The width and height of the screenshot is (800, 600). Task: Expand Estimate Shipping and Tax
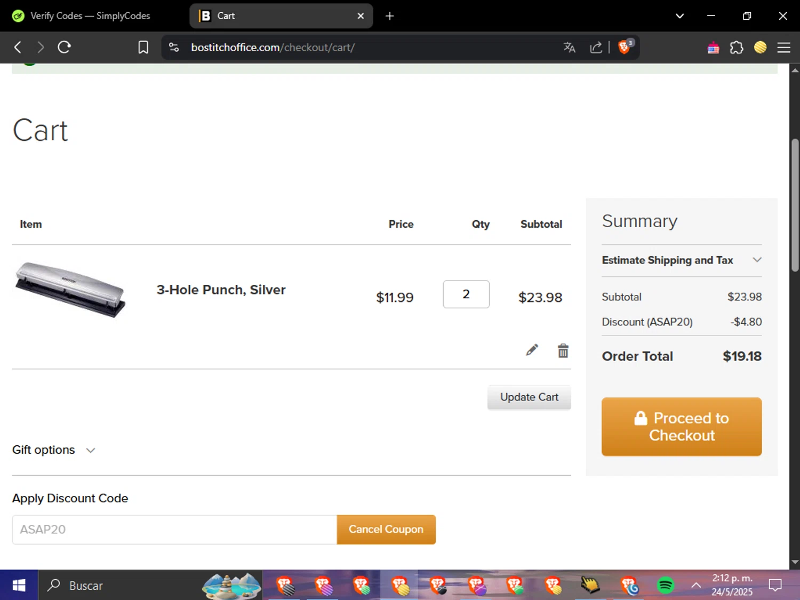(682, 260)
